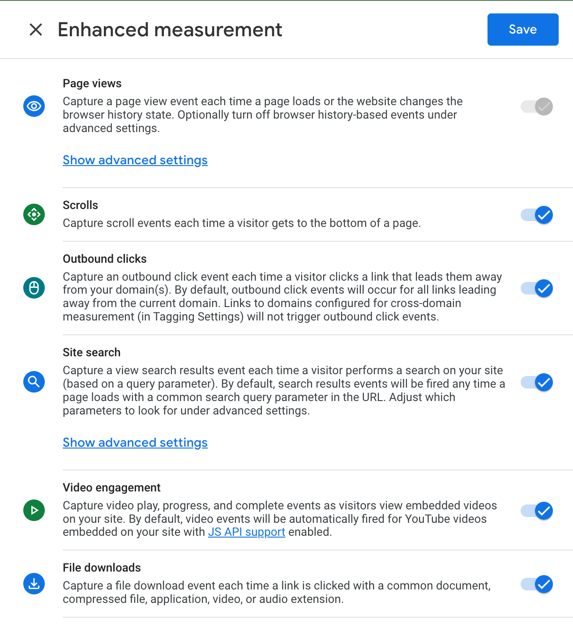Show advanced settings under Site search
This screenshot has height=632, width=573.
click(135, 443)
